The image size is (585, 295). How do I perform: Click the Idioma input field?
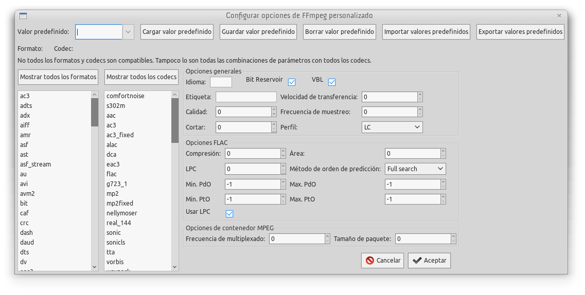221,82
